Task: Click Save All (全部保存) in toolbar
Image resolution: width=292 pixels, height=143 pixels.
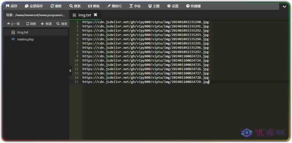Action: [x=34, y=6]
